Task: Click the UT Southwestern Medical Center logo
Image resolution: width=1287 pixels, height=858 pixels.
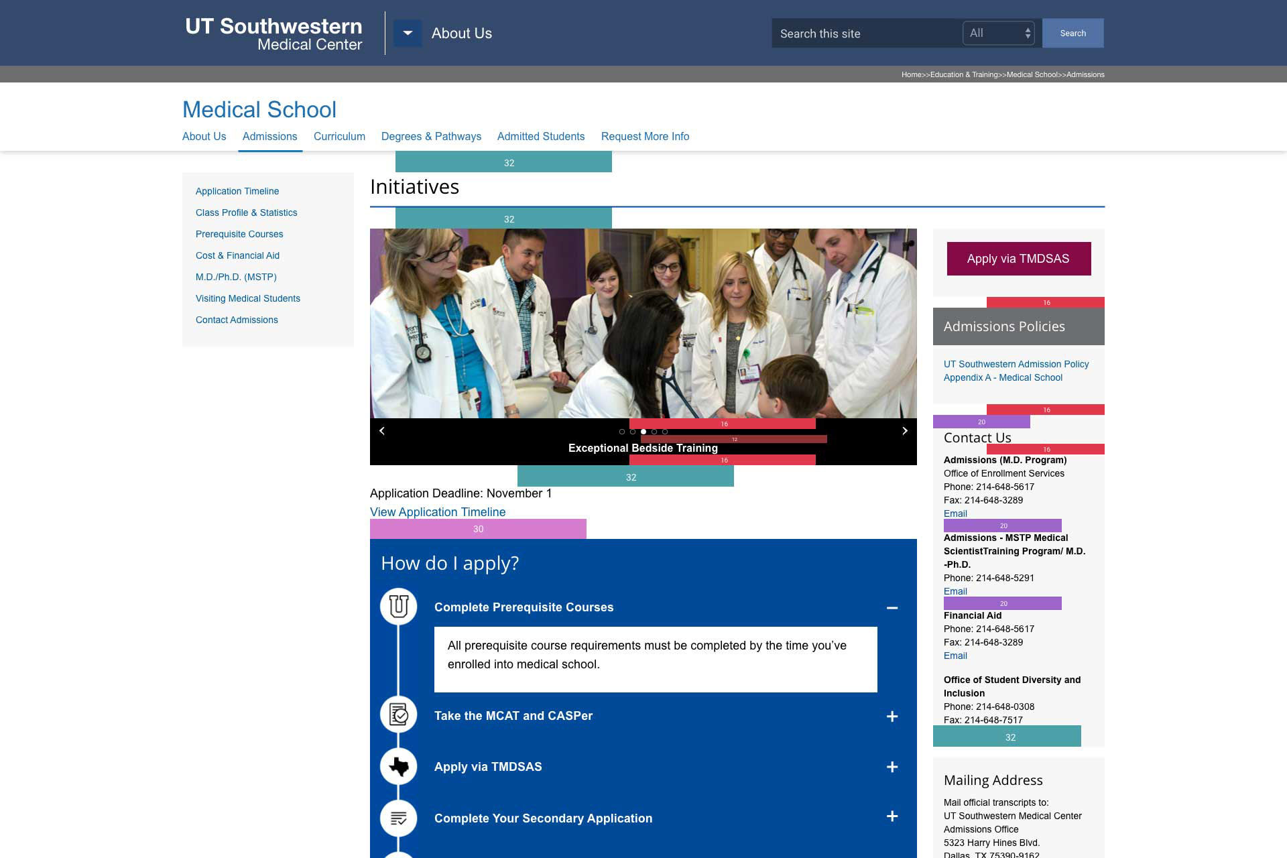Action: [x=273, y=34]
